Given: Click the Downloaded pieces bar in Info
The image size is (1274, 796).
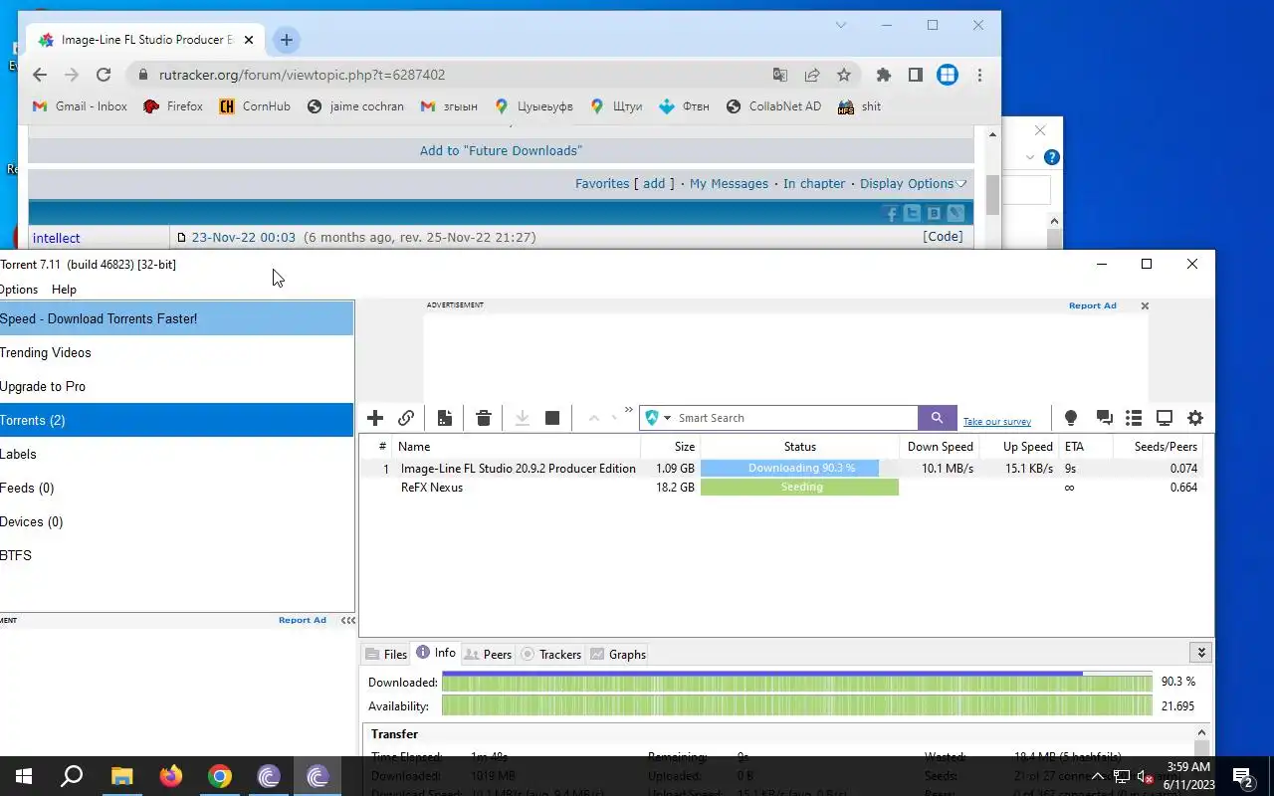Looking at the screenshot, I should tap(796, 683).
